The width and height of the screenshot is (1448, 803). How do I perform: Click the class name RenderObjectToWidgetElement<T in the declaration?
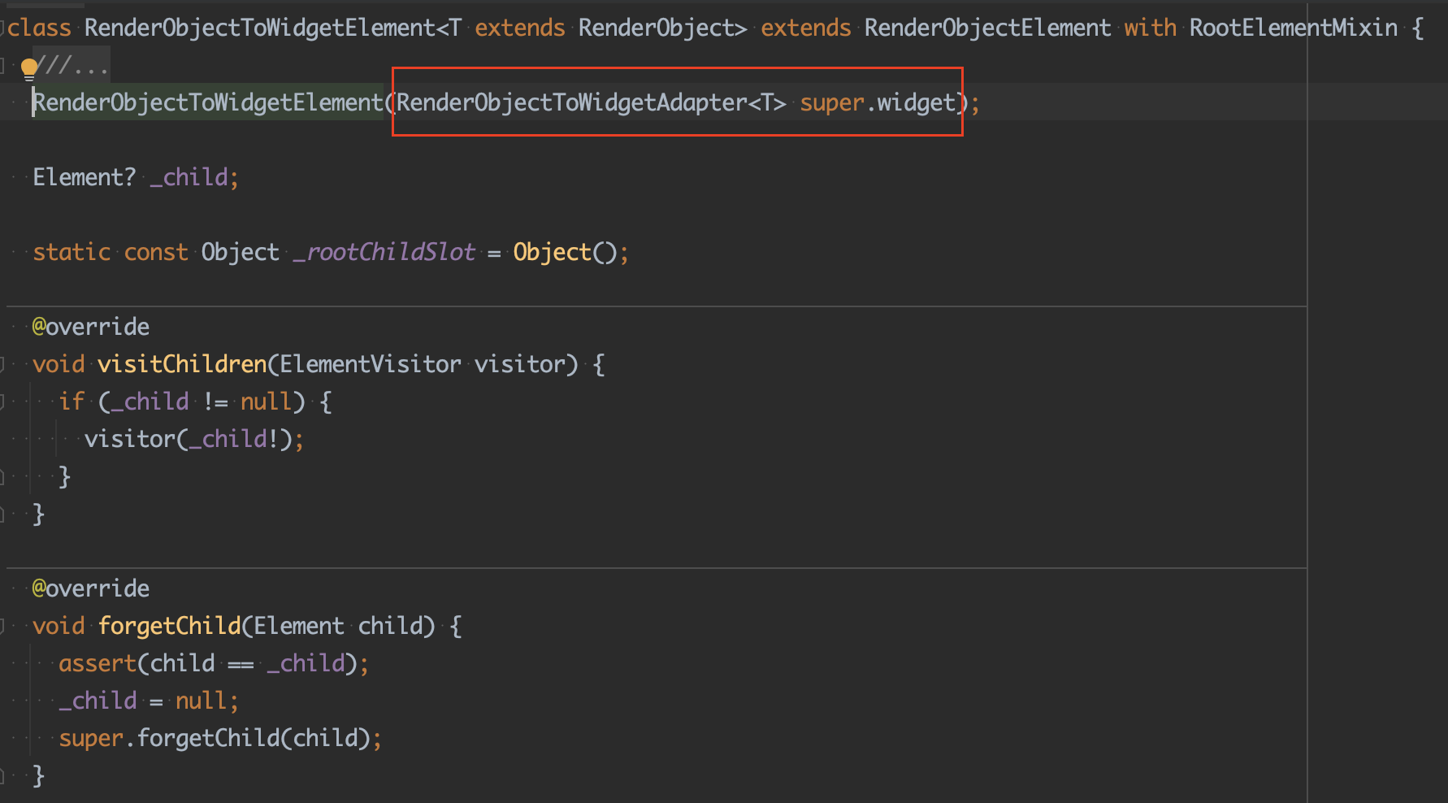[x=273, y=28]
